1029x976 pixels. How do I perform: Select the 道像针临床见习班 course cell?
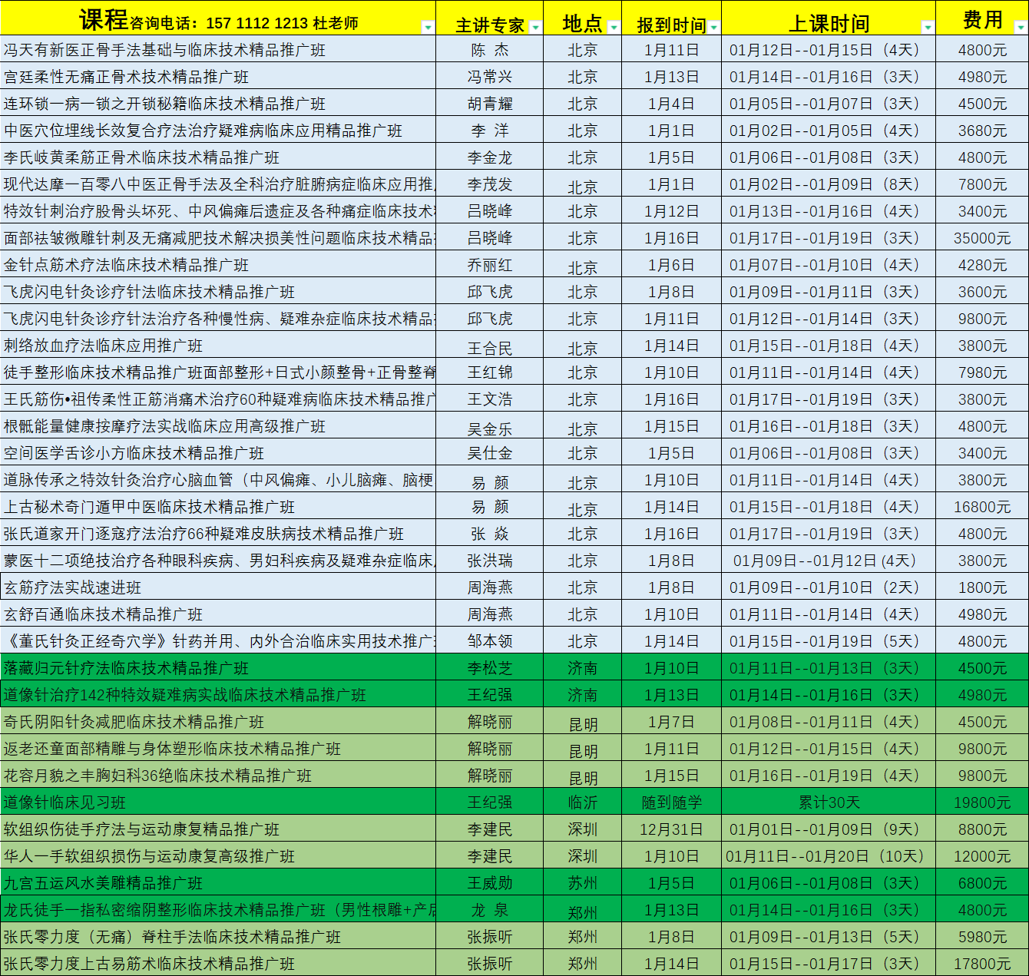coord(65,802)
